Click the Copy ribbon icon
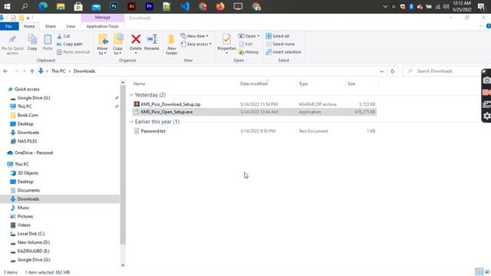Image resolution: width=491 pixels, height=276 pixels. pyautogui.click(x=32, y=39)
